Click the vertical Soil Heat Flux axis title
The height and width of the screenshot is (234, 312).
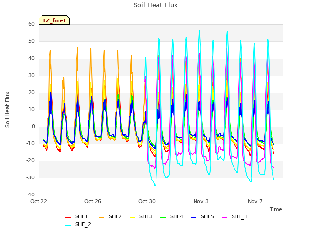(7, 110)
